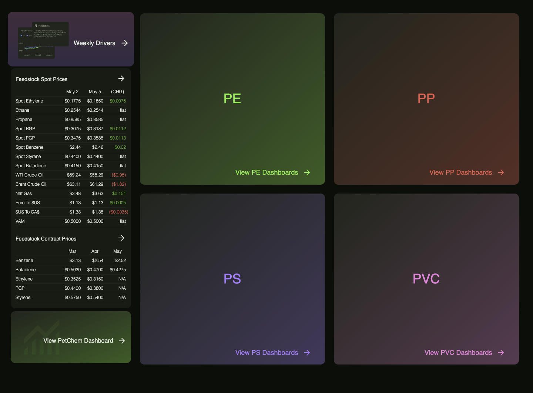The height and width of the screenshot is (393, 533).
Task: Open the View PE Dashboards link
Action: [x=266, y=172]
